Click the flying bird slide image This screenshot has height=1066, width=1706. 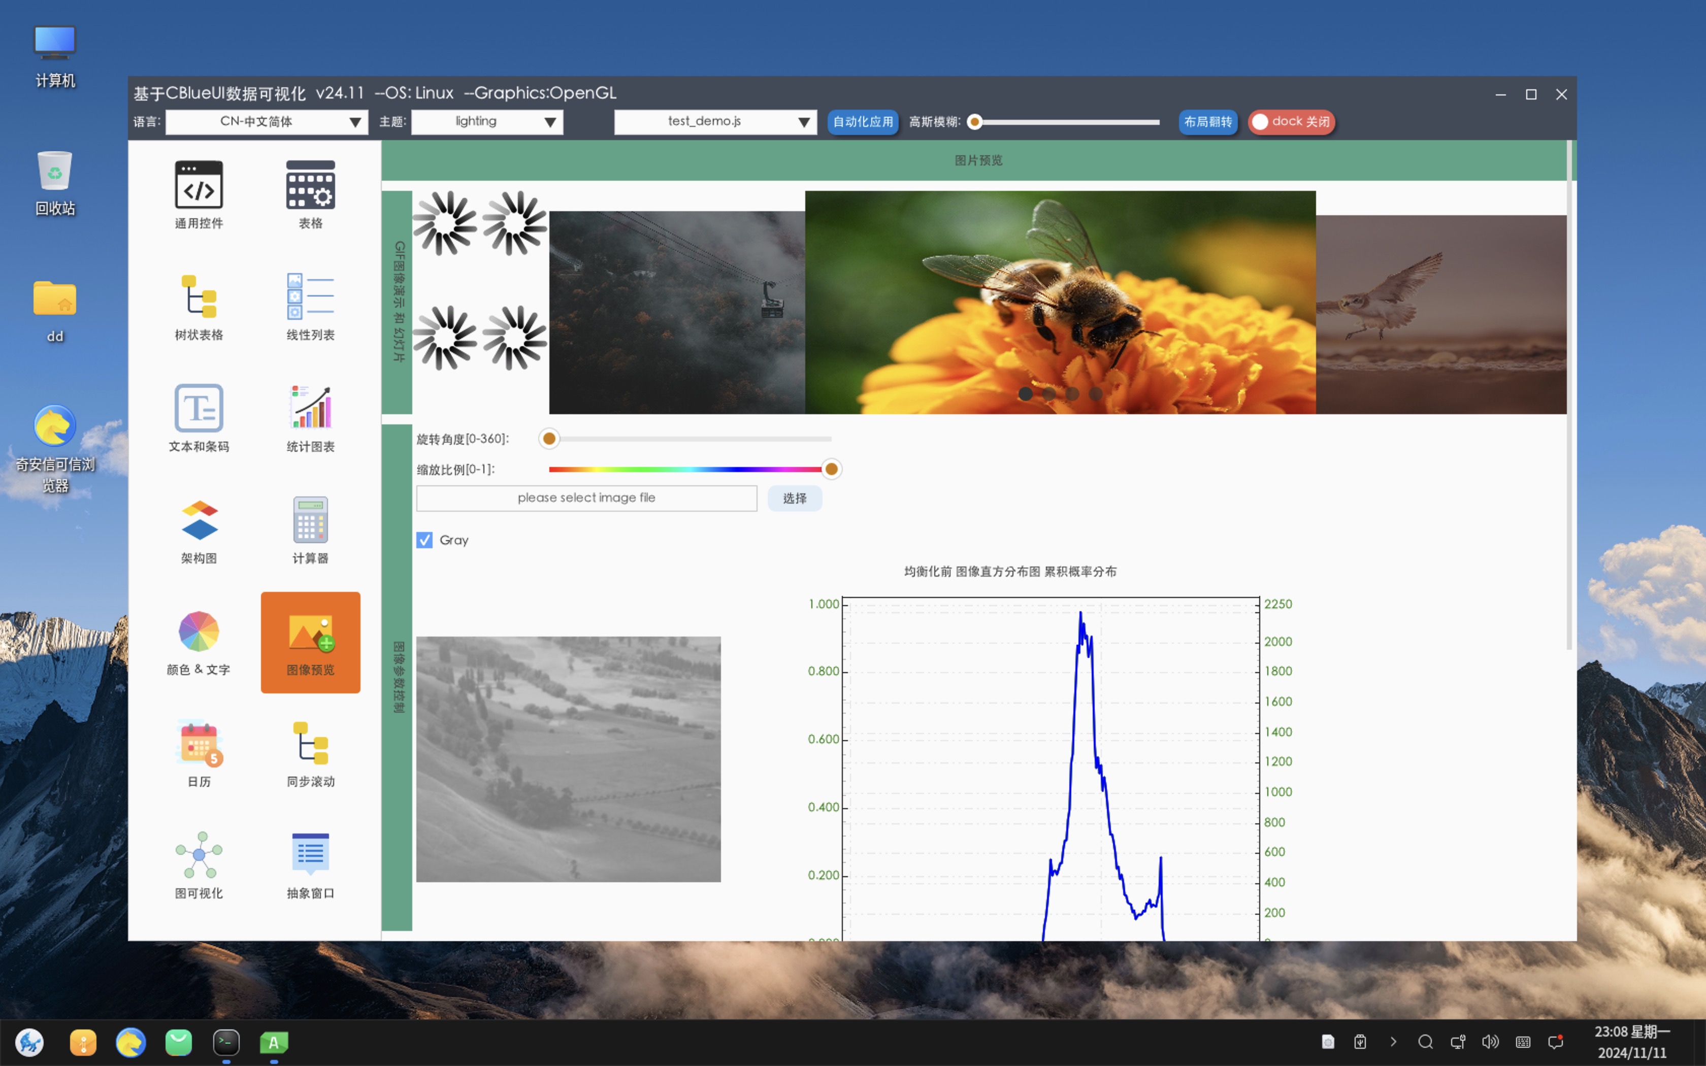[1441, 314]
